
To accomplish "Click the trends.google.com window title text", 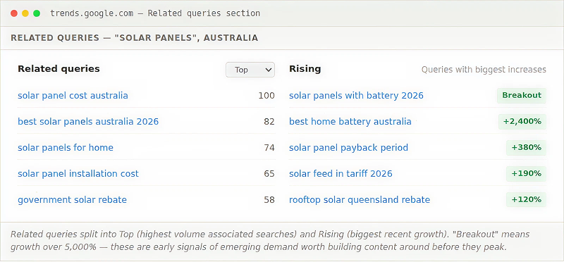I will [155, 13].
